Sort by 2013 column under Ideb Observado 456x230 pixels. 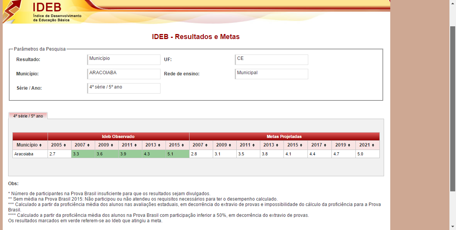click(x=154, y=145)
